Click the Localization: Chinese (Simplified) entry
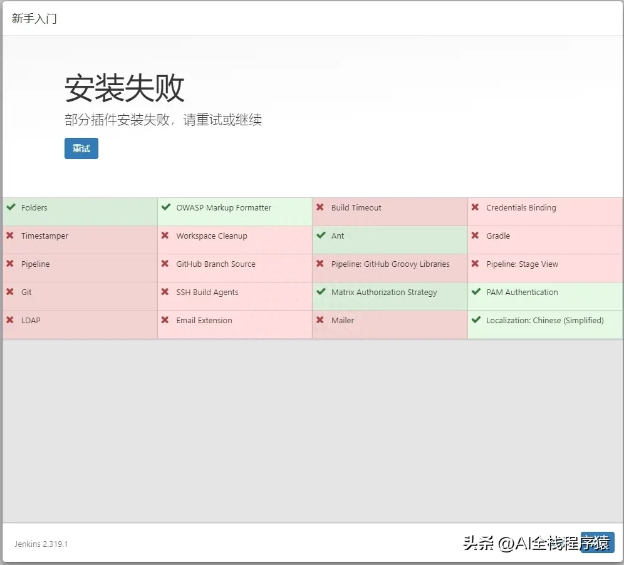The width and height of the screenshot is (624, 565). coord(544,321)
